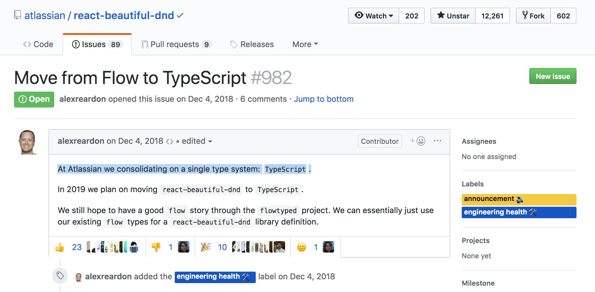Click the issue number #982
This screenshot has width=595, height=292.
[271, 78]
